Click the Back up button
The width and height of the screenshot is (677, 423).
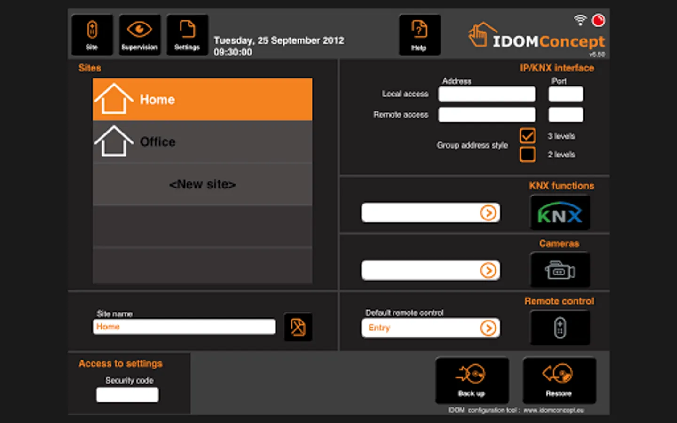(x=472, y=380)
